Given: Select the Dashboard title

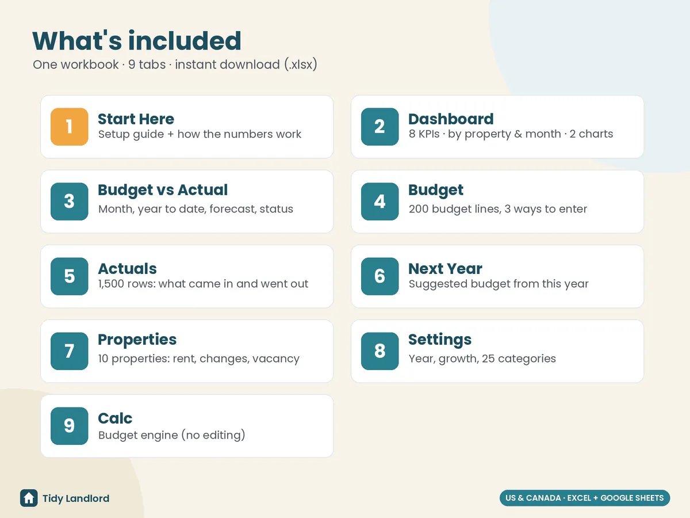Looking at the screenshot, I should pyautogui.click(x=451, y=119).
